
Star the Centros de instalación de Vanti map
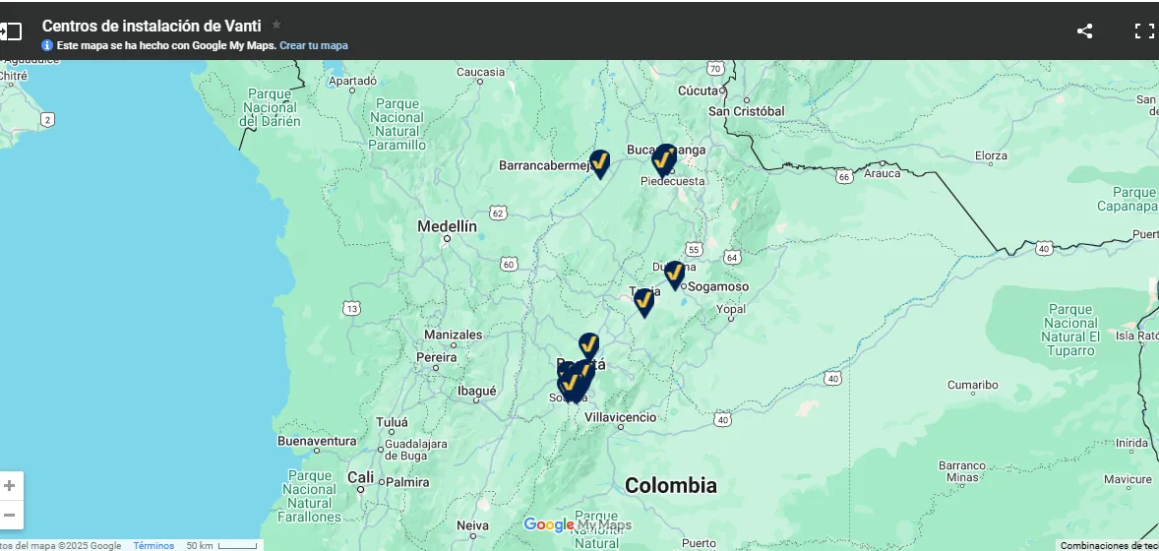pyautogui.click(x=276, y=25)
